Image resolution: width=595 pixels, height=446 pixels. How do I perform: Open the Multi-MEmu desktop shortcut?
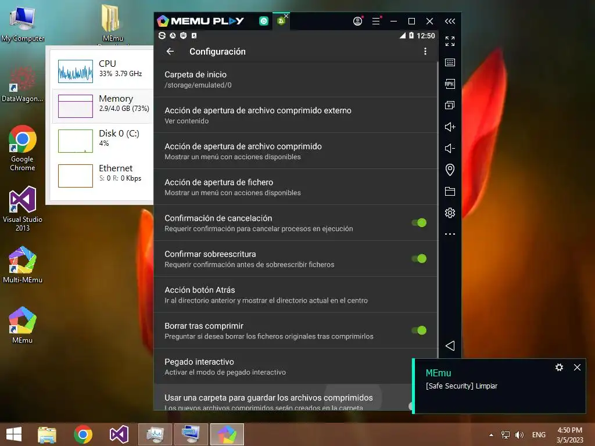pyautogui.click(x=23, y=265)
